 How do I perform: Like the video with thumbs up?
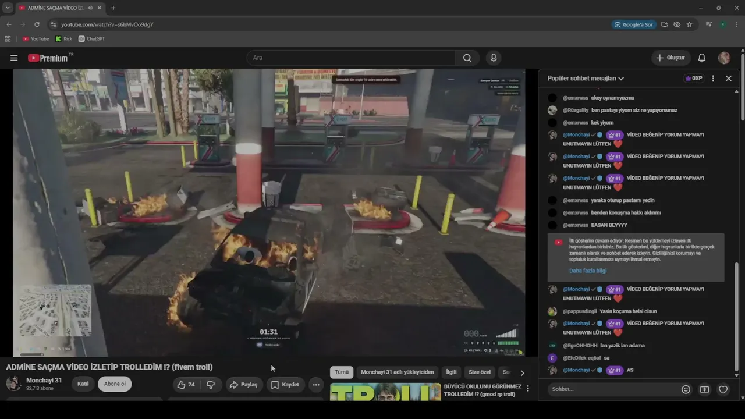pos(186,385)
